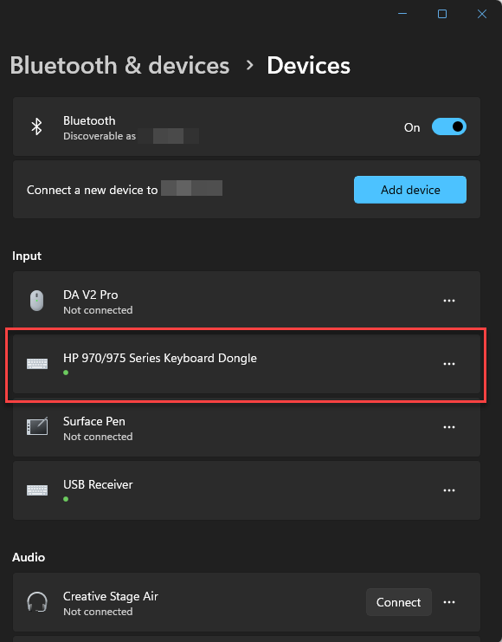Click the Add device button

410,190
